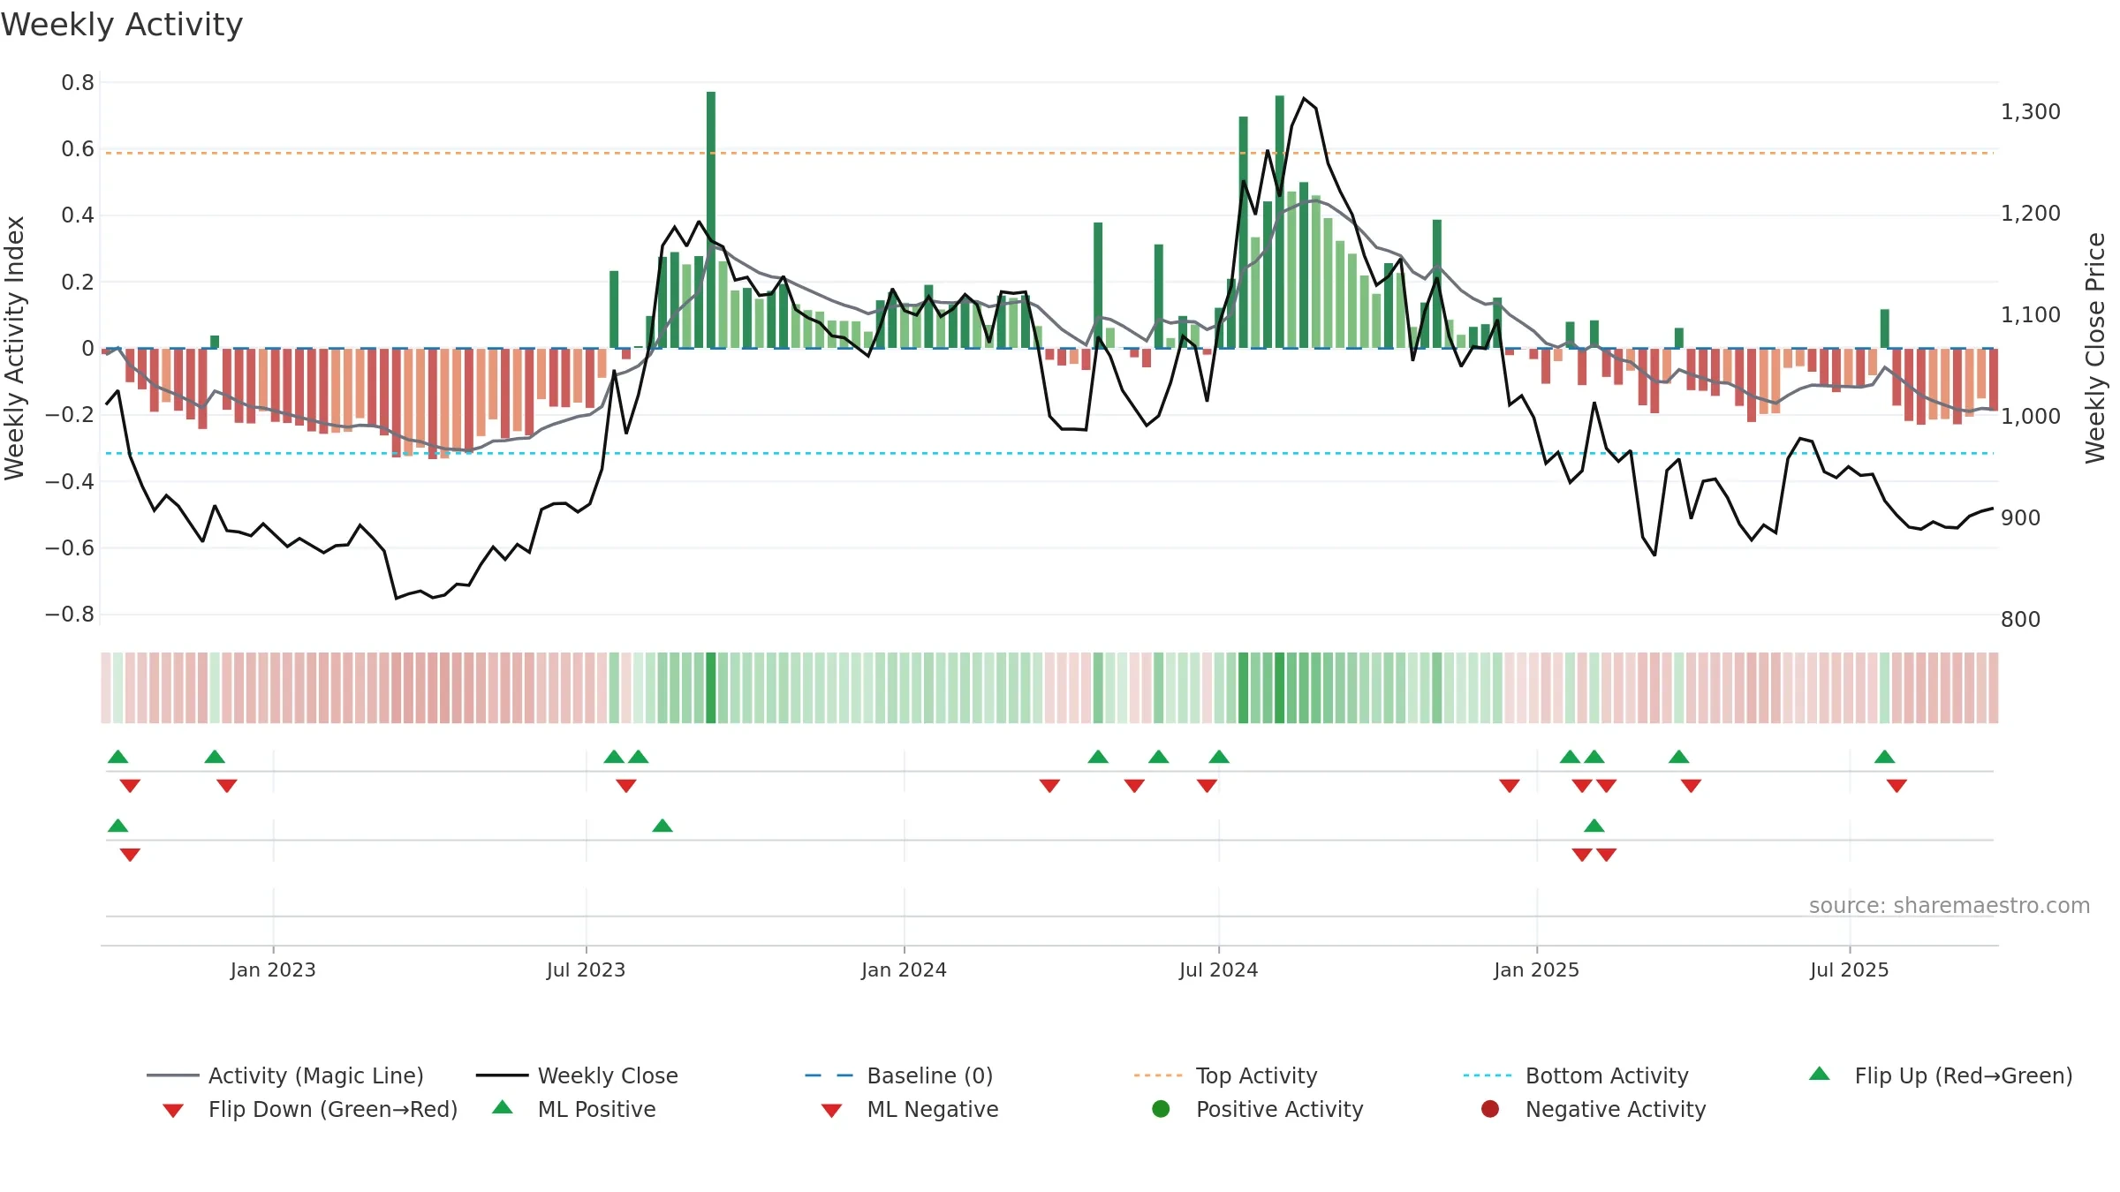Click the 1,000 price axis tick
Viewport: 2120px width, 1192px height.
tap(2031, 417)
